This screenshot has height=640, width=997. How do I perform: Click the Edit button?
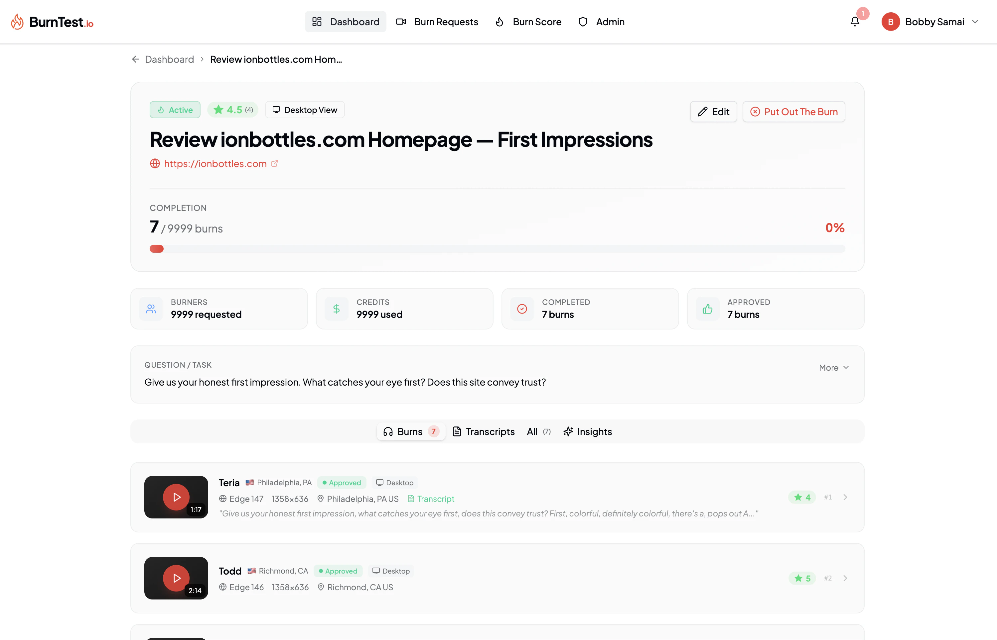pyautogui.click(x=713, y=111)
